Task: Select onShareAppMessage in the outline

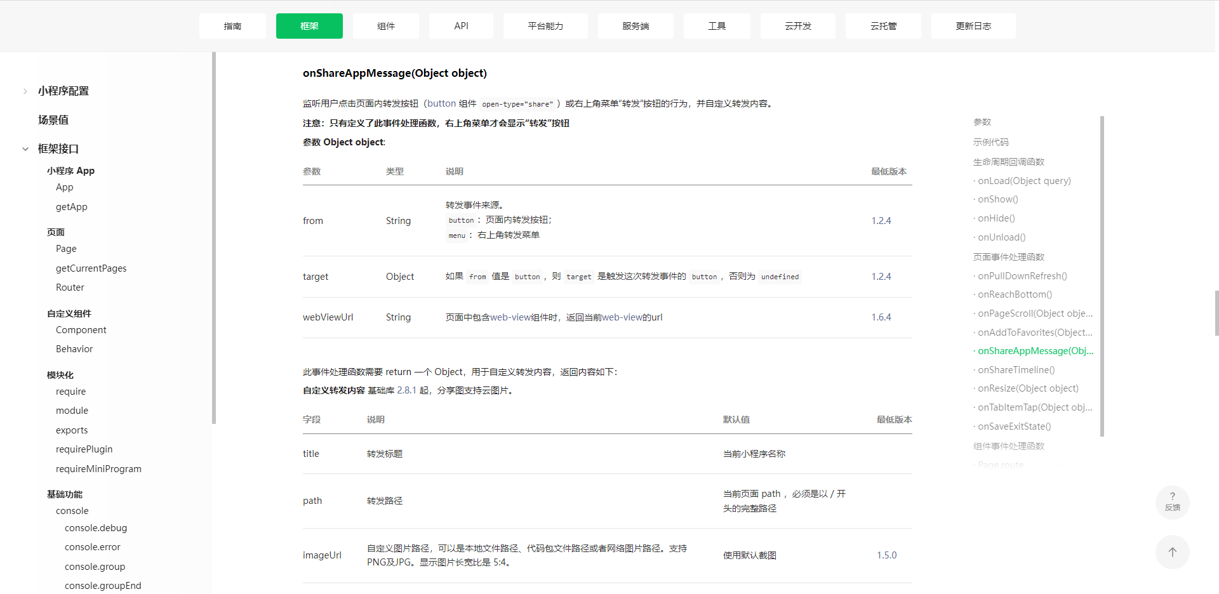Action: 1036,351
